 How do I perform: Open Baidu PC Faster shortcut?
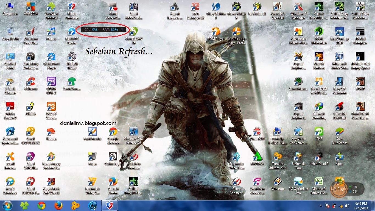[72, 36]
